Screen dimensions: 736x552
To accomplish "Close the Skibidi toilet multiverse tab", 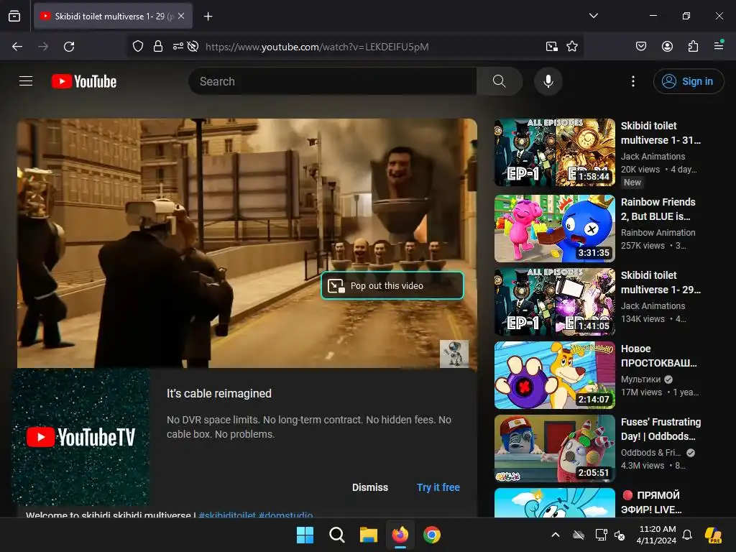I will click(x=181, y=16).
